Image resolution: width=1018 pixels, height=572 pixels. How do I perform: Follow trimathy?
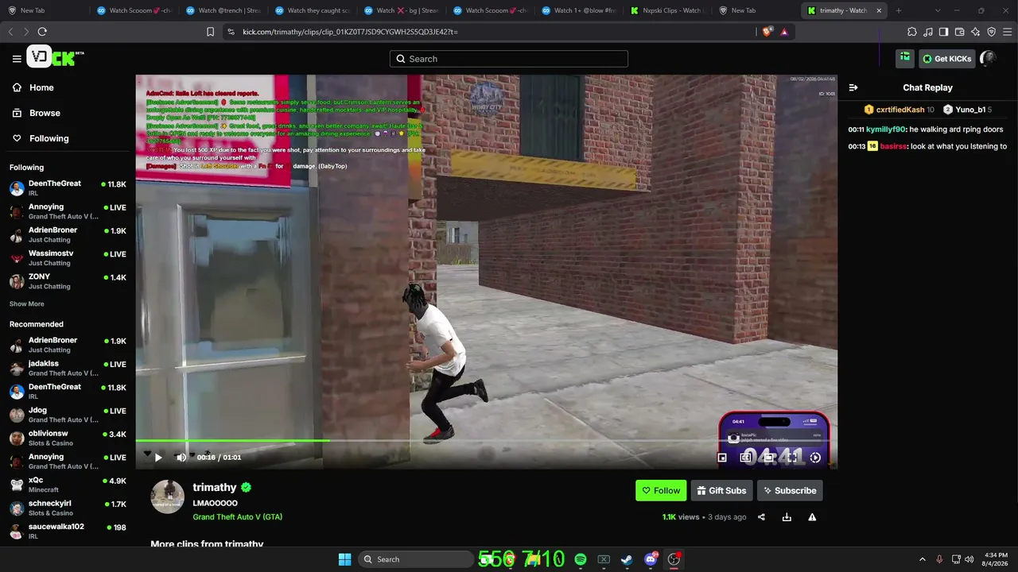click(661, 490)
